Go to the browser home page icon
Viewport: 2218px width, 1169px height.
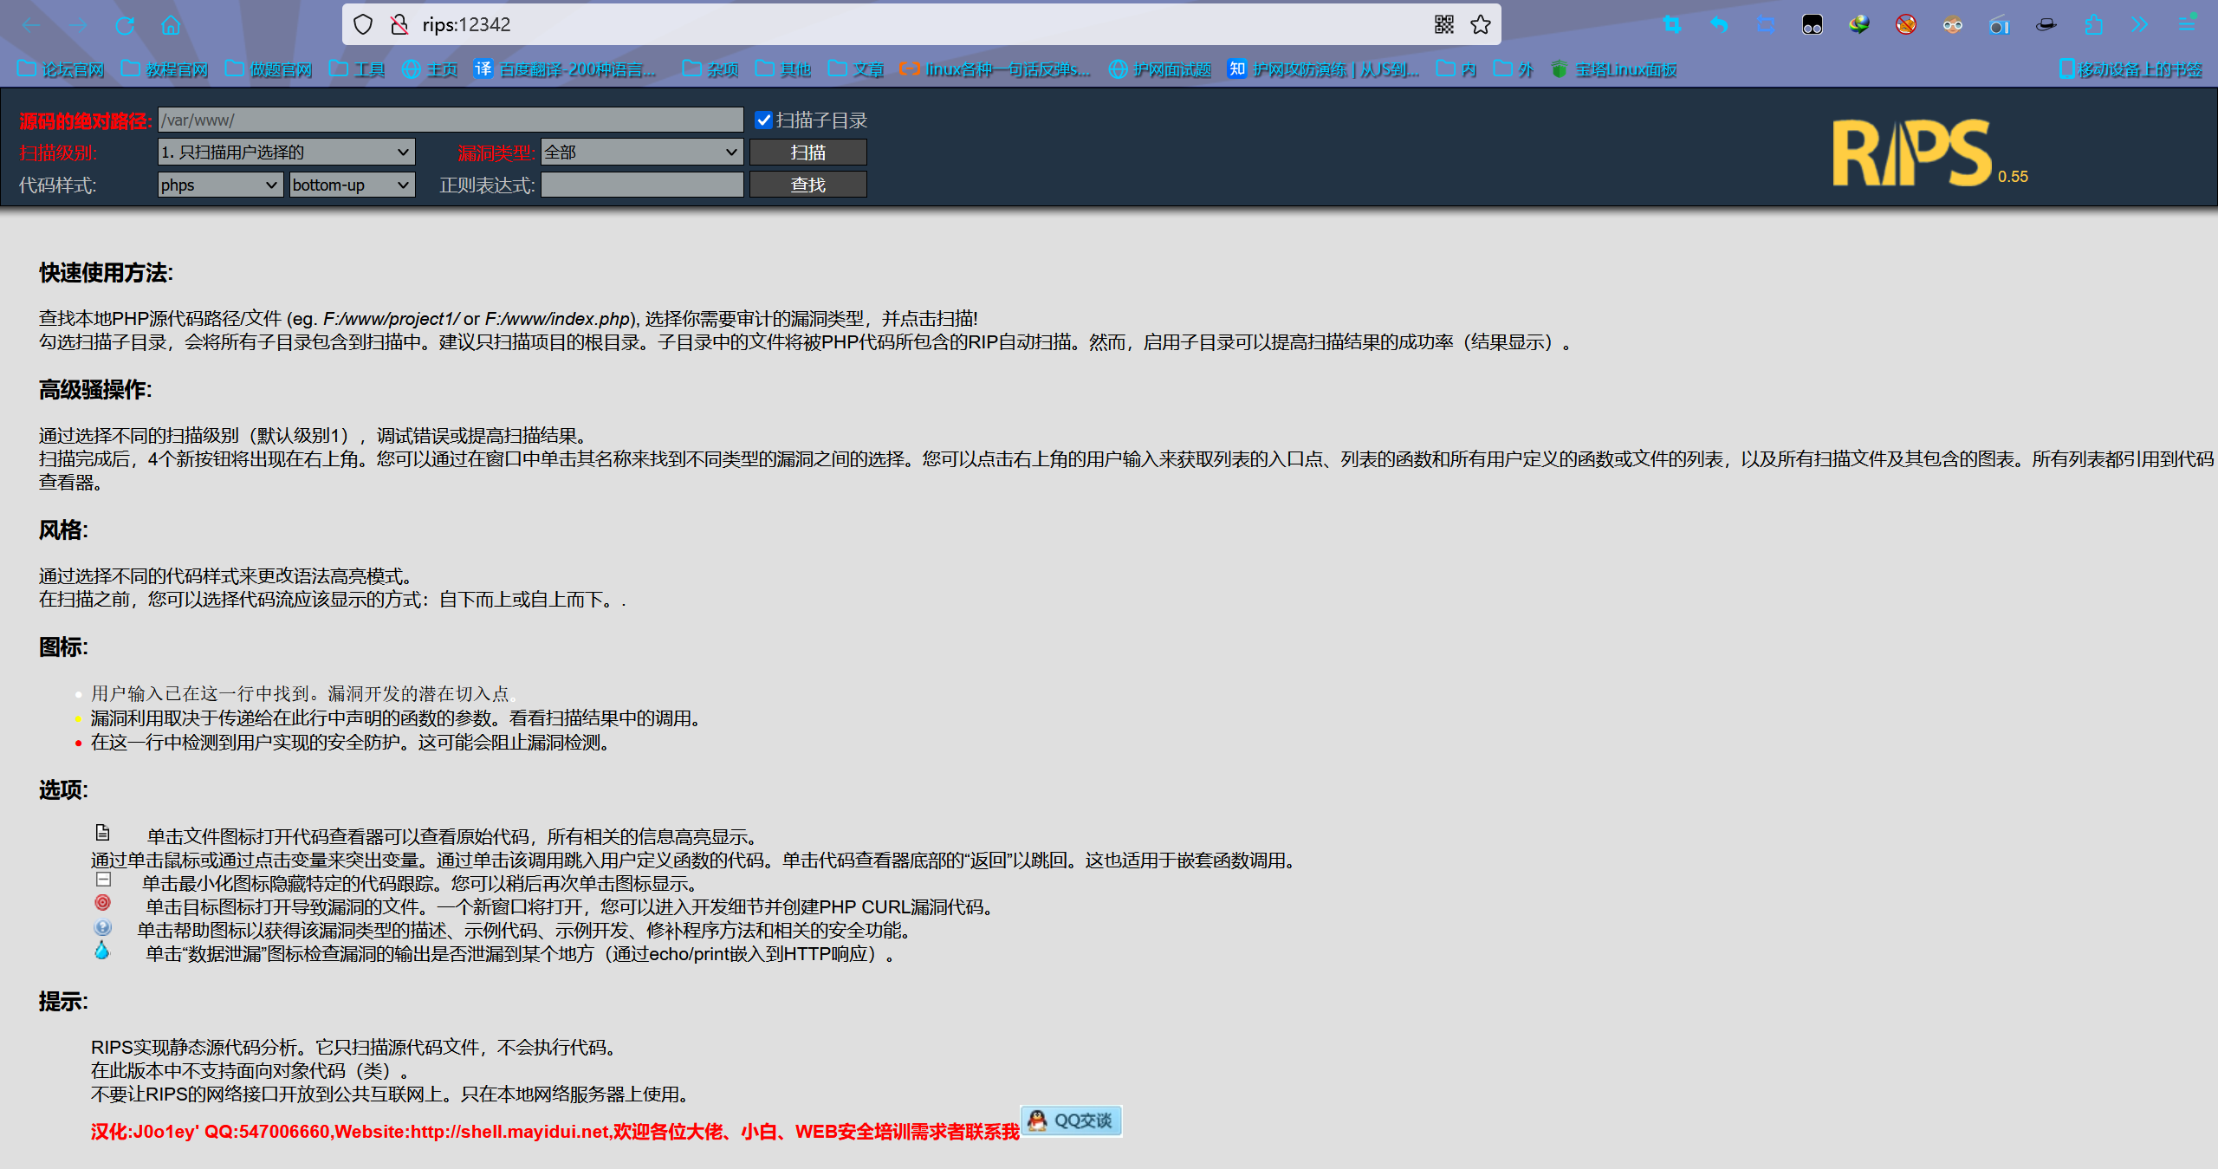171,25
